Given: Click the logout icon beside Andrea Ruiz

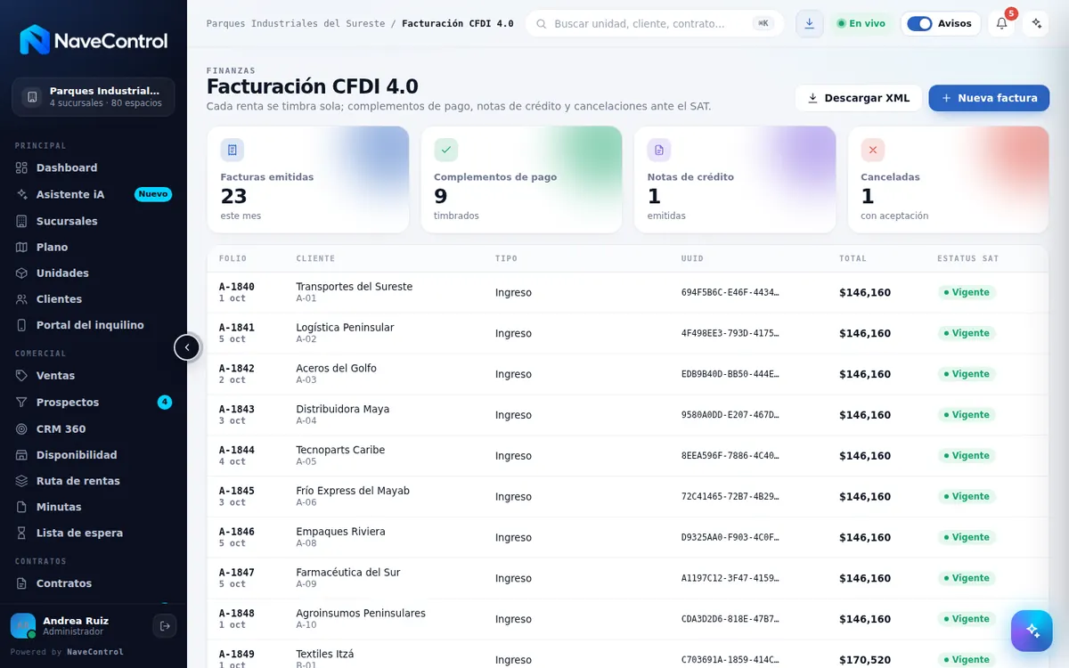Looking at the screenshot, I should coord(165,626).
